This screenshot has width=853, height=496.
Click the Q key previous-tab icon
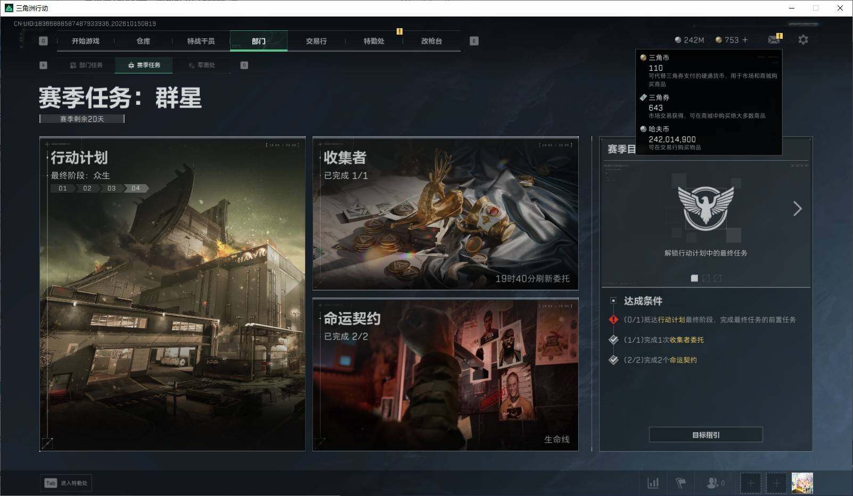coord(43,41)
